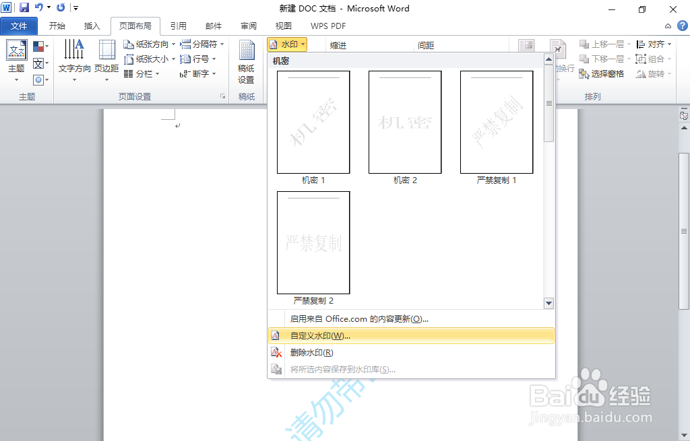Viewport: 690px width, 441px height.
Task: Click the Word Help question mark icon
Action: (682, 26)
